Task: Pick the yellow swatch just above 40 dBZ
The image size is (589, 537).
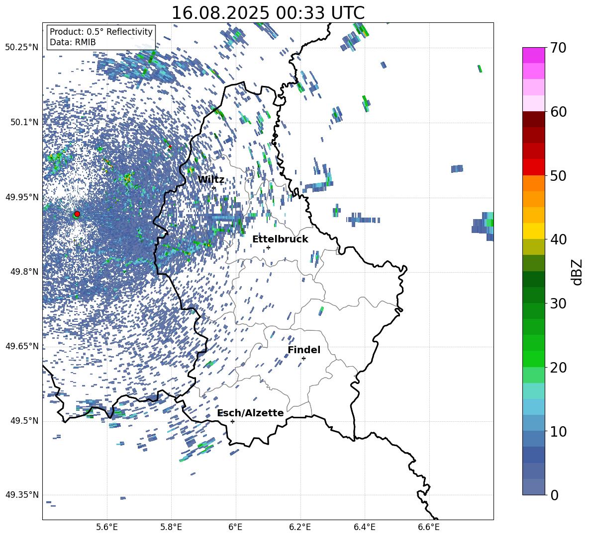Action: pos(534,231)
